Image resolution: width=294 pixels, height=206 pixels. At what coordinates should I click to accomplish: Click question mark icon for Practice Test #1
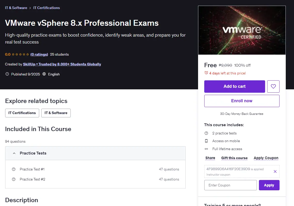(14, 169)
